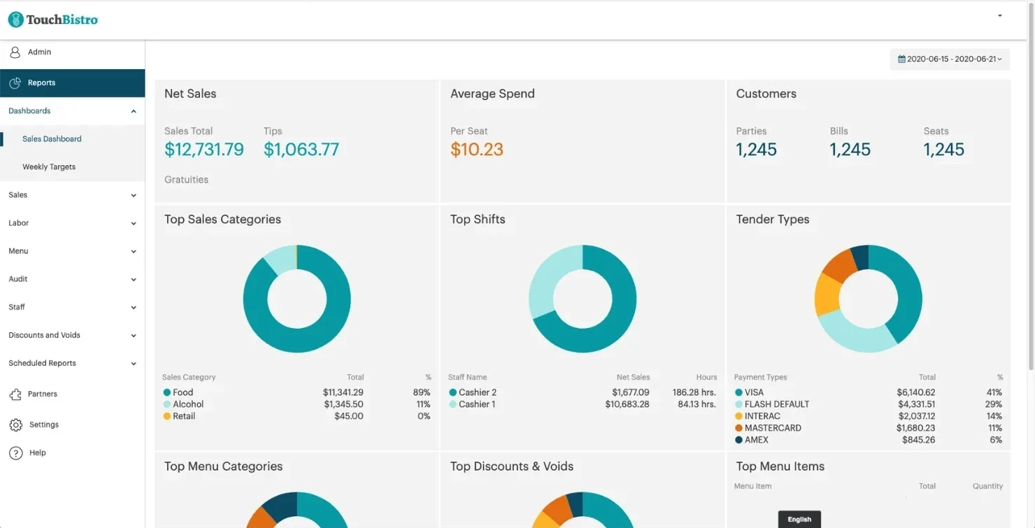This screenshot has height=528, width=1035.
Task: Click the Partners puzzle piece icon
Action: [15, 394]
